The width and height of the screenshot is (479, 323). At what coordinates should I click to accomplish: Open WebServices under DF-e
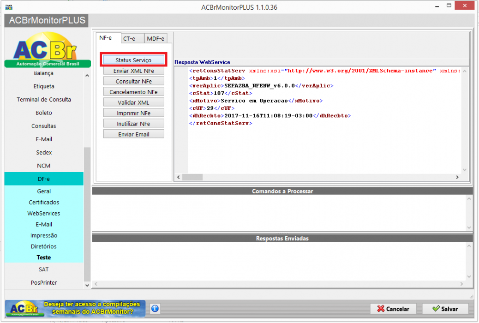44,213
